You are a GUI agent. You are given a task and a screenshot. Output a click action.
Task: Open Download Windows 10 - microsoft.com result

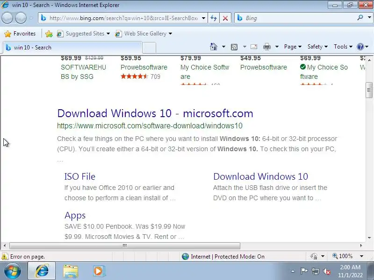pyautogui.click(x=155, y=113)
